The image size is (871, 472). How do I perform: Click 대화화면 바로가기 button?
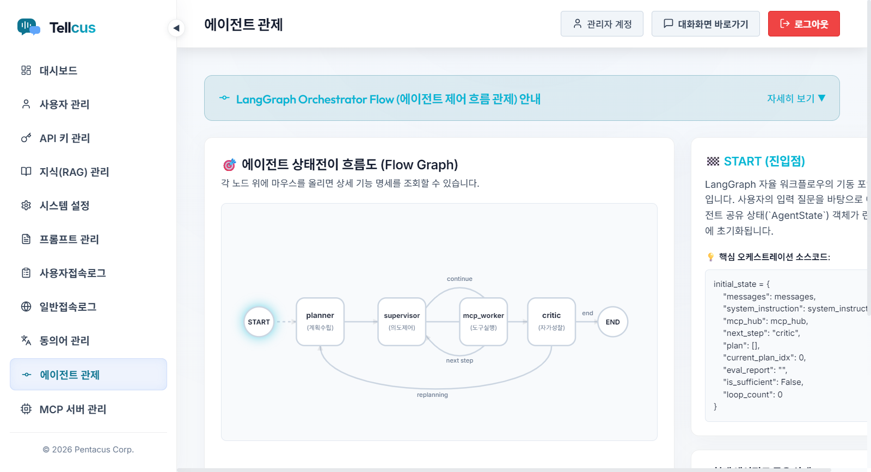click(x=706, y=23)
